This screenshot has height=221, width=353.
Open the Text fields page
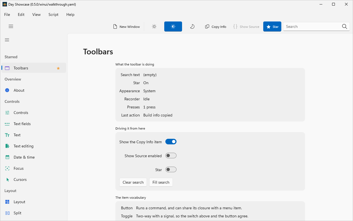(x=34, y=124)
